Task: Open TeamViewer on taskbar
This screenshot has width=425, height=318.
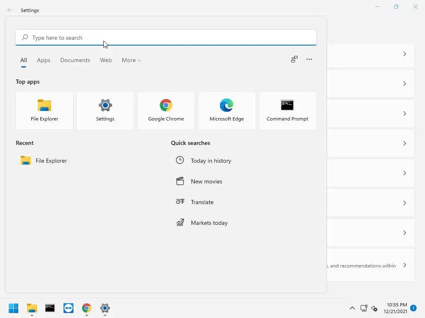Action: [68, 308]
